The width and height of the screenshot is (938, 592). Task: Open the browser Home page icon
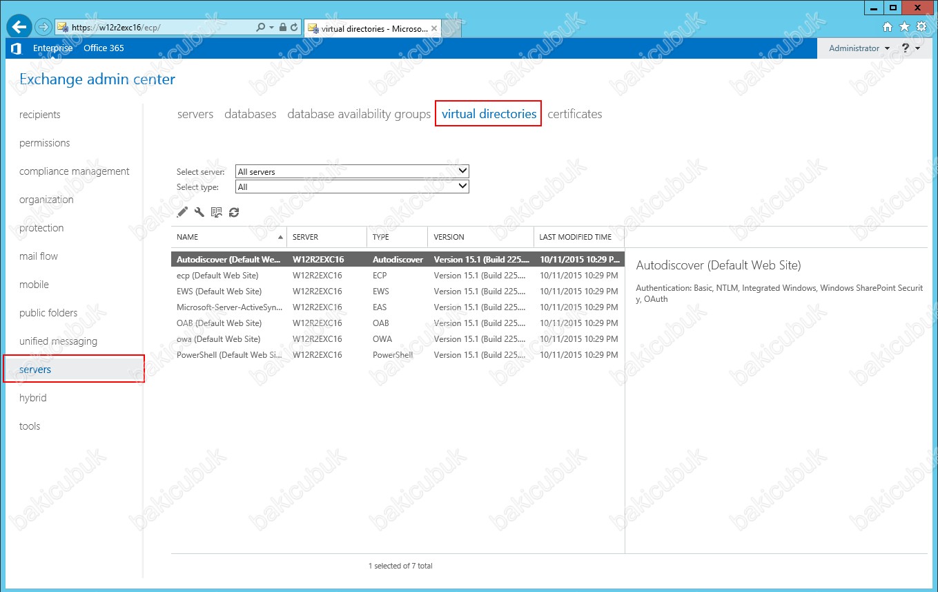click(x=888, y=27)
